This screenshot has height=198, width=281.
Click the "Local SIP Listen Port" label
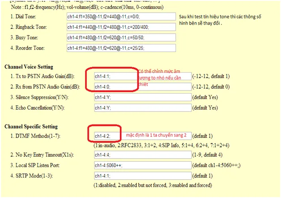(38, 165)
